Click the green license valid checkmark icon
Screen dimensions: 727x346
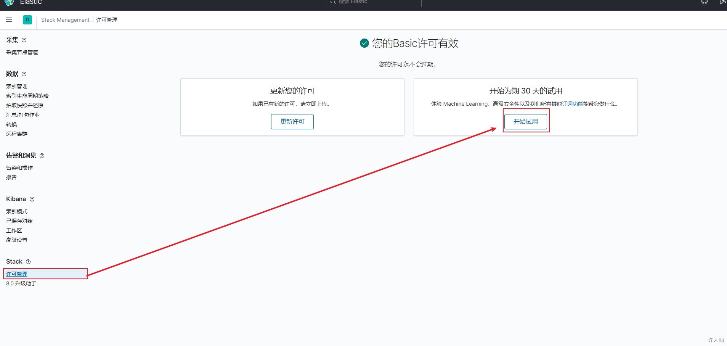click(364, 43)
